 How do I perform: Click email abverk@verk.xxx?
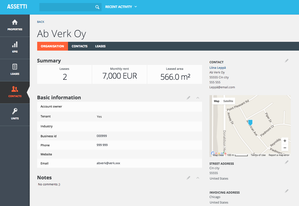click(x=108, y=163)
